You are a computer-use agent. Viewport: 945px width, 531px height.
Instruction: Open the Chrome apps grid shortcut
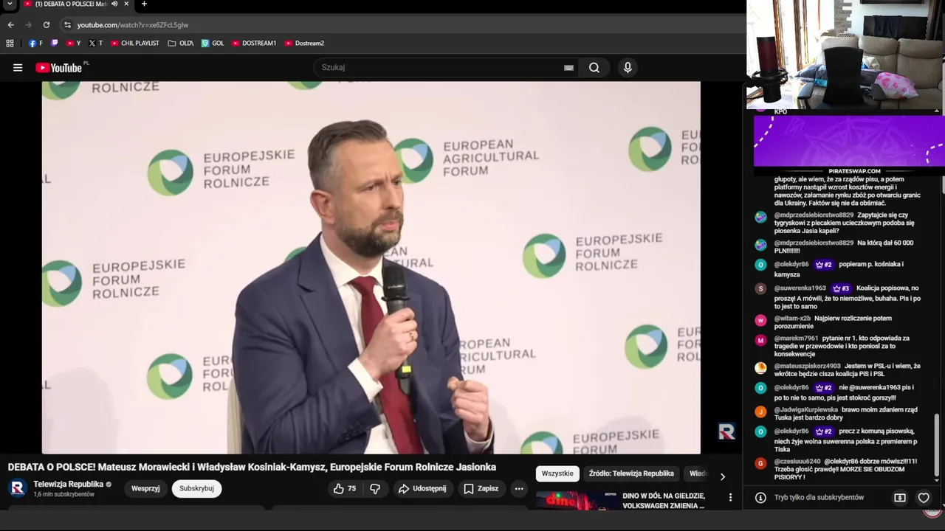(x=10, y=44)
